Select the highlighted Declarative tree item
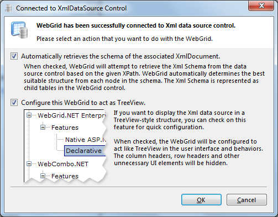The width and height of the screenshot is (278, 217). [85, 151]
